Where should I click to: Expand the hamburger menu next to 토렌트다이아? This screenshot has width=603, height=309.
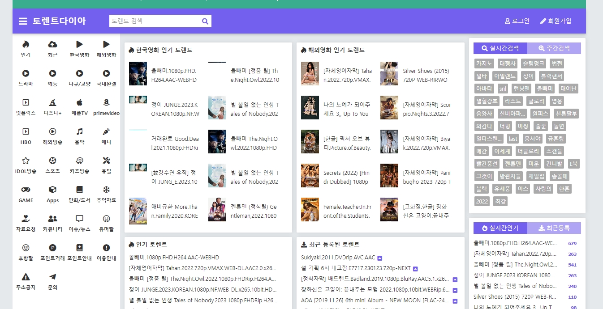coord(23,21)
